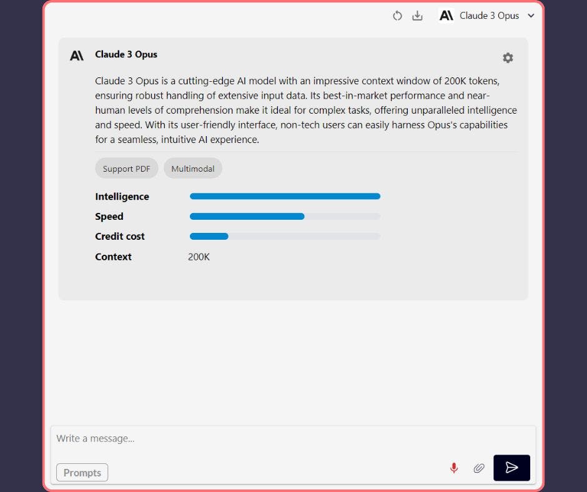
Task: Attach a file with paperclip icon
Action: pos(479,468)
